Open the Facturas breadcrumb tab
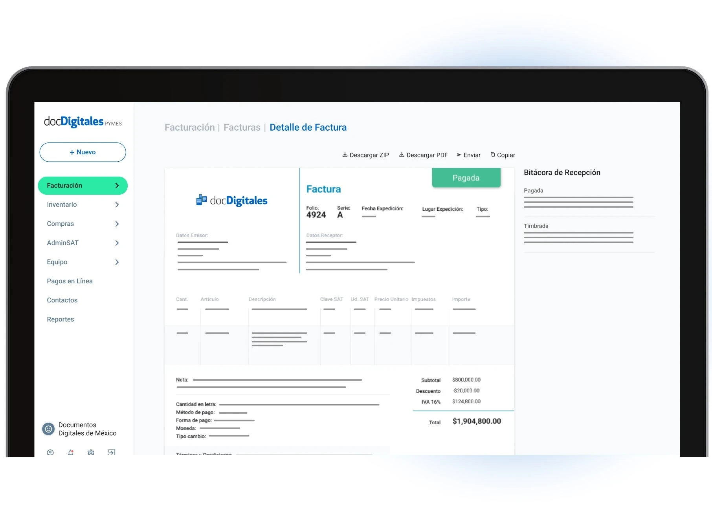Viewport: 712px width, 513px height. pos(242,127)
